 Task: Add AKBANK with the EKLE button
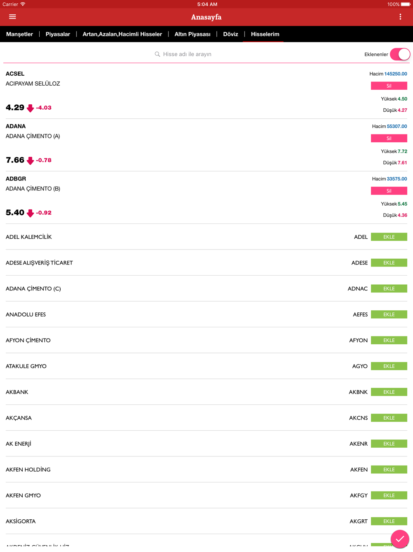(x=389, y=392)
